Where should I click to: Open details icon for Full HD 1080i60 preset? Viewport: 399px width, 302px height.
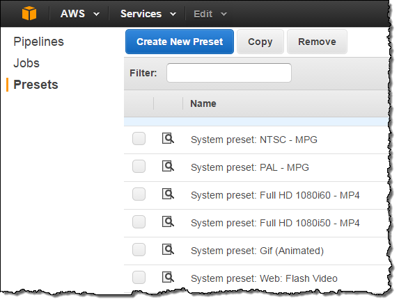click(x=168, y=194)
